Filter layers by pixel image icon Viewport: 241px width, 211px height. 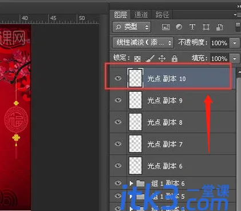tap(165, 27)
